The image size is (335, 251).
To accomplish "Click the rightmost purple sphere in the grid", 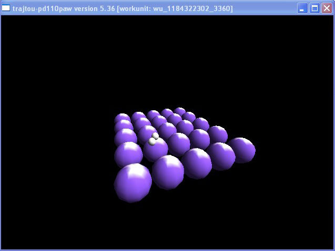I will [241, 150].
